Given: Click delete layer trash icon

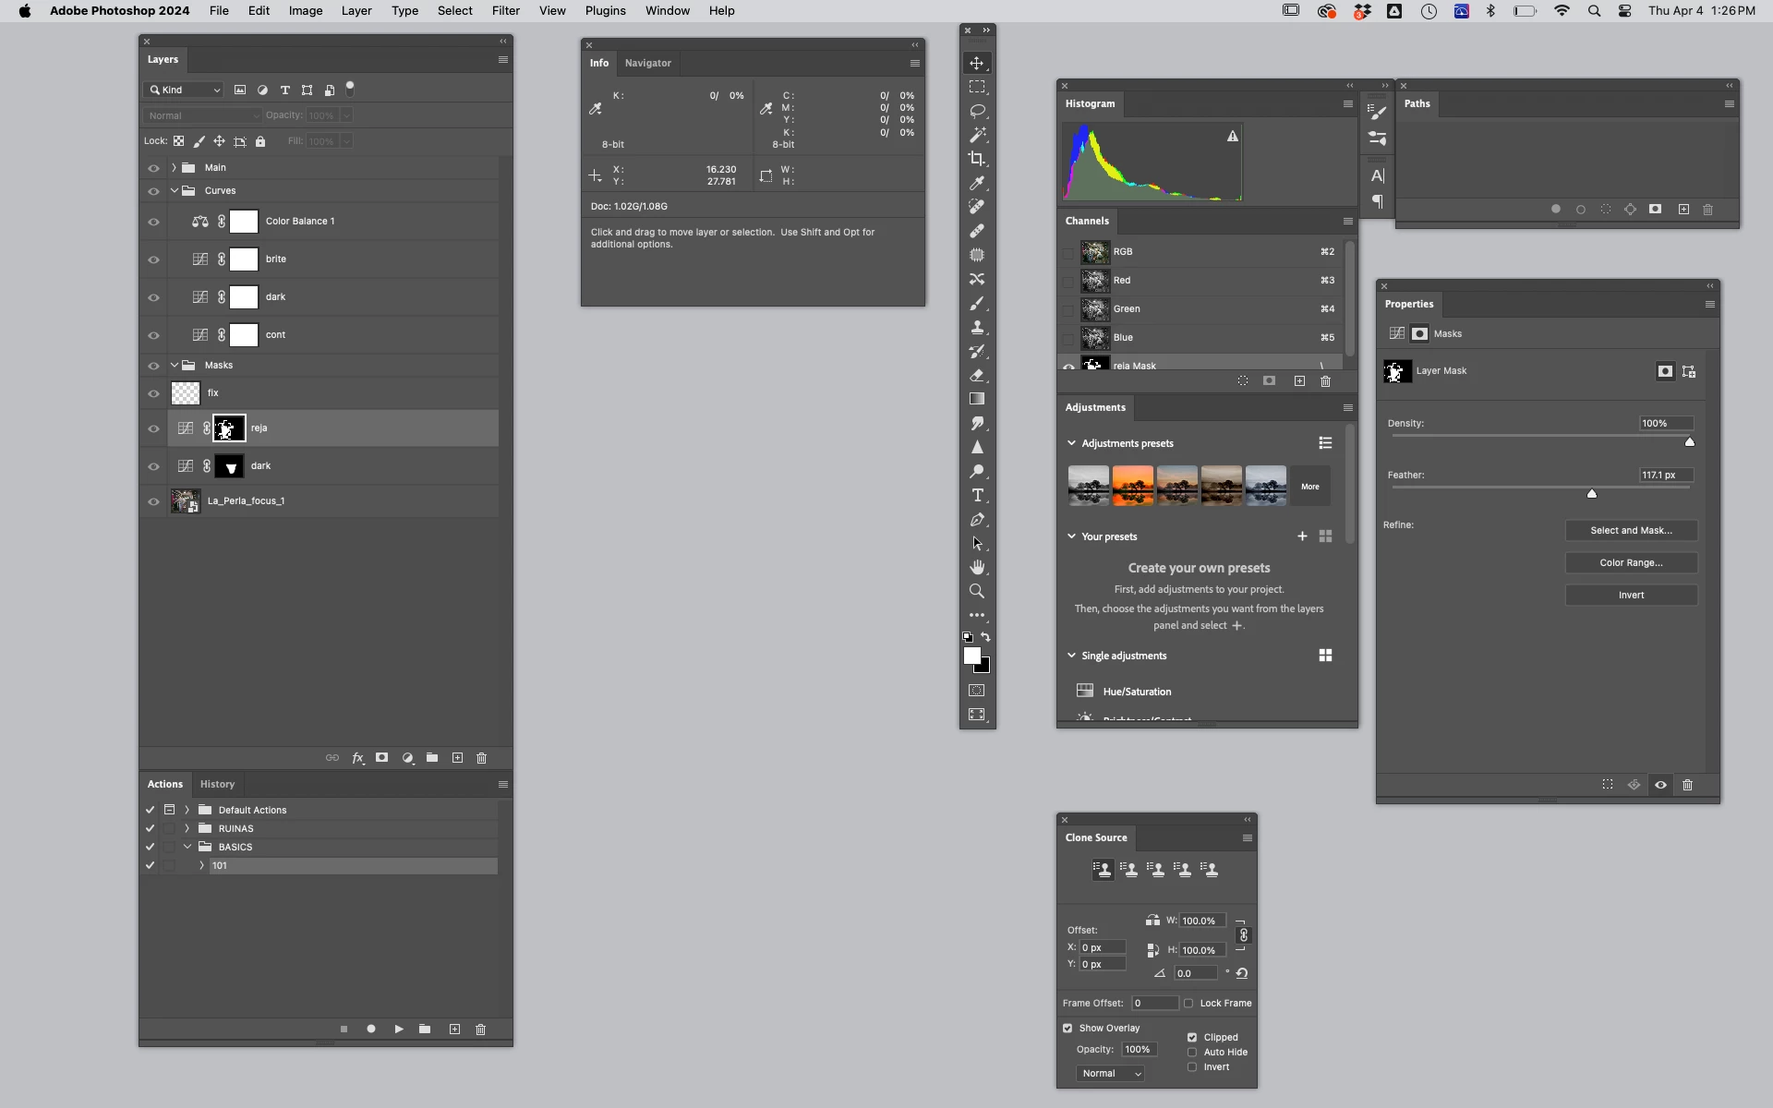Looking at the screenshot, I should tap(481, 758).
